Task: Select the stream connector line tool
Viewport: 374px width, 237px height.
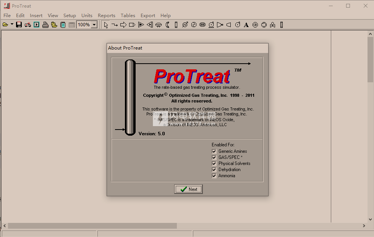Action: tap(115, 25)
